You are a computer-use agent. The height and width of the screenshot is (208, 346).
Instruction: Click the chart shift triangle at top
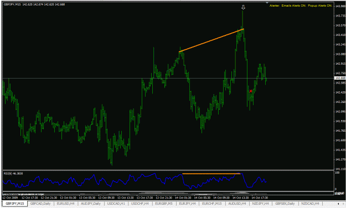point(267,3)
